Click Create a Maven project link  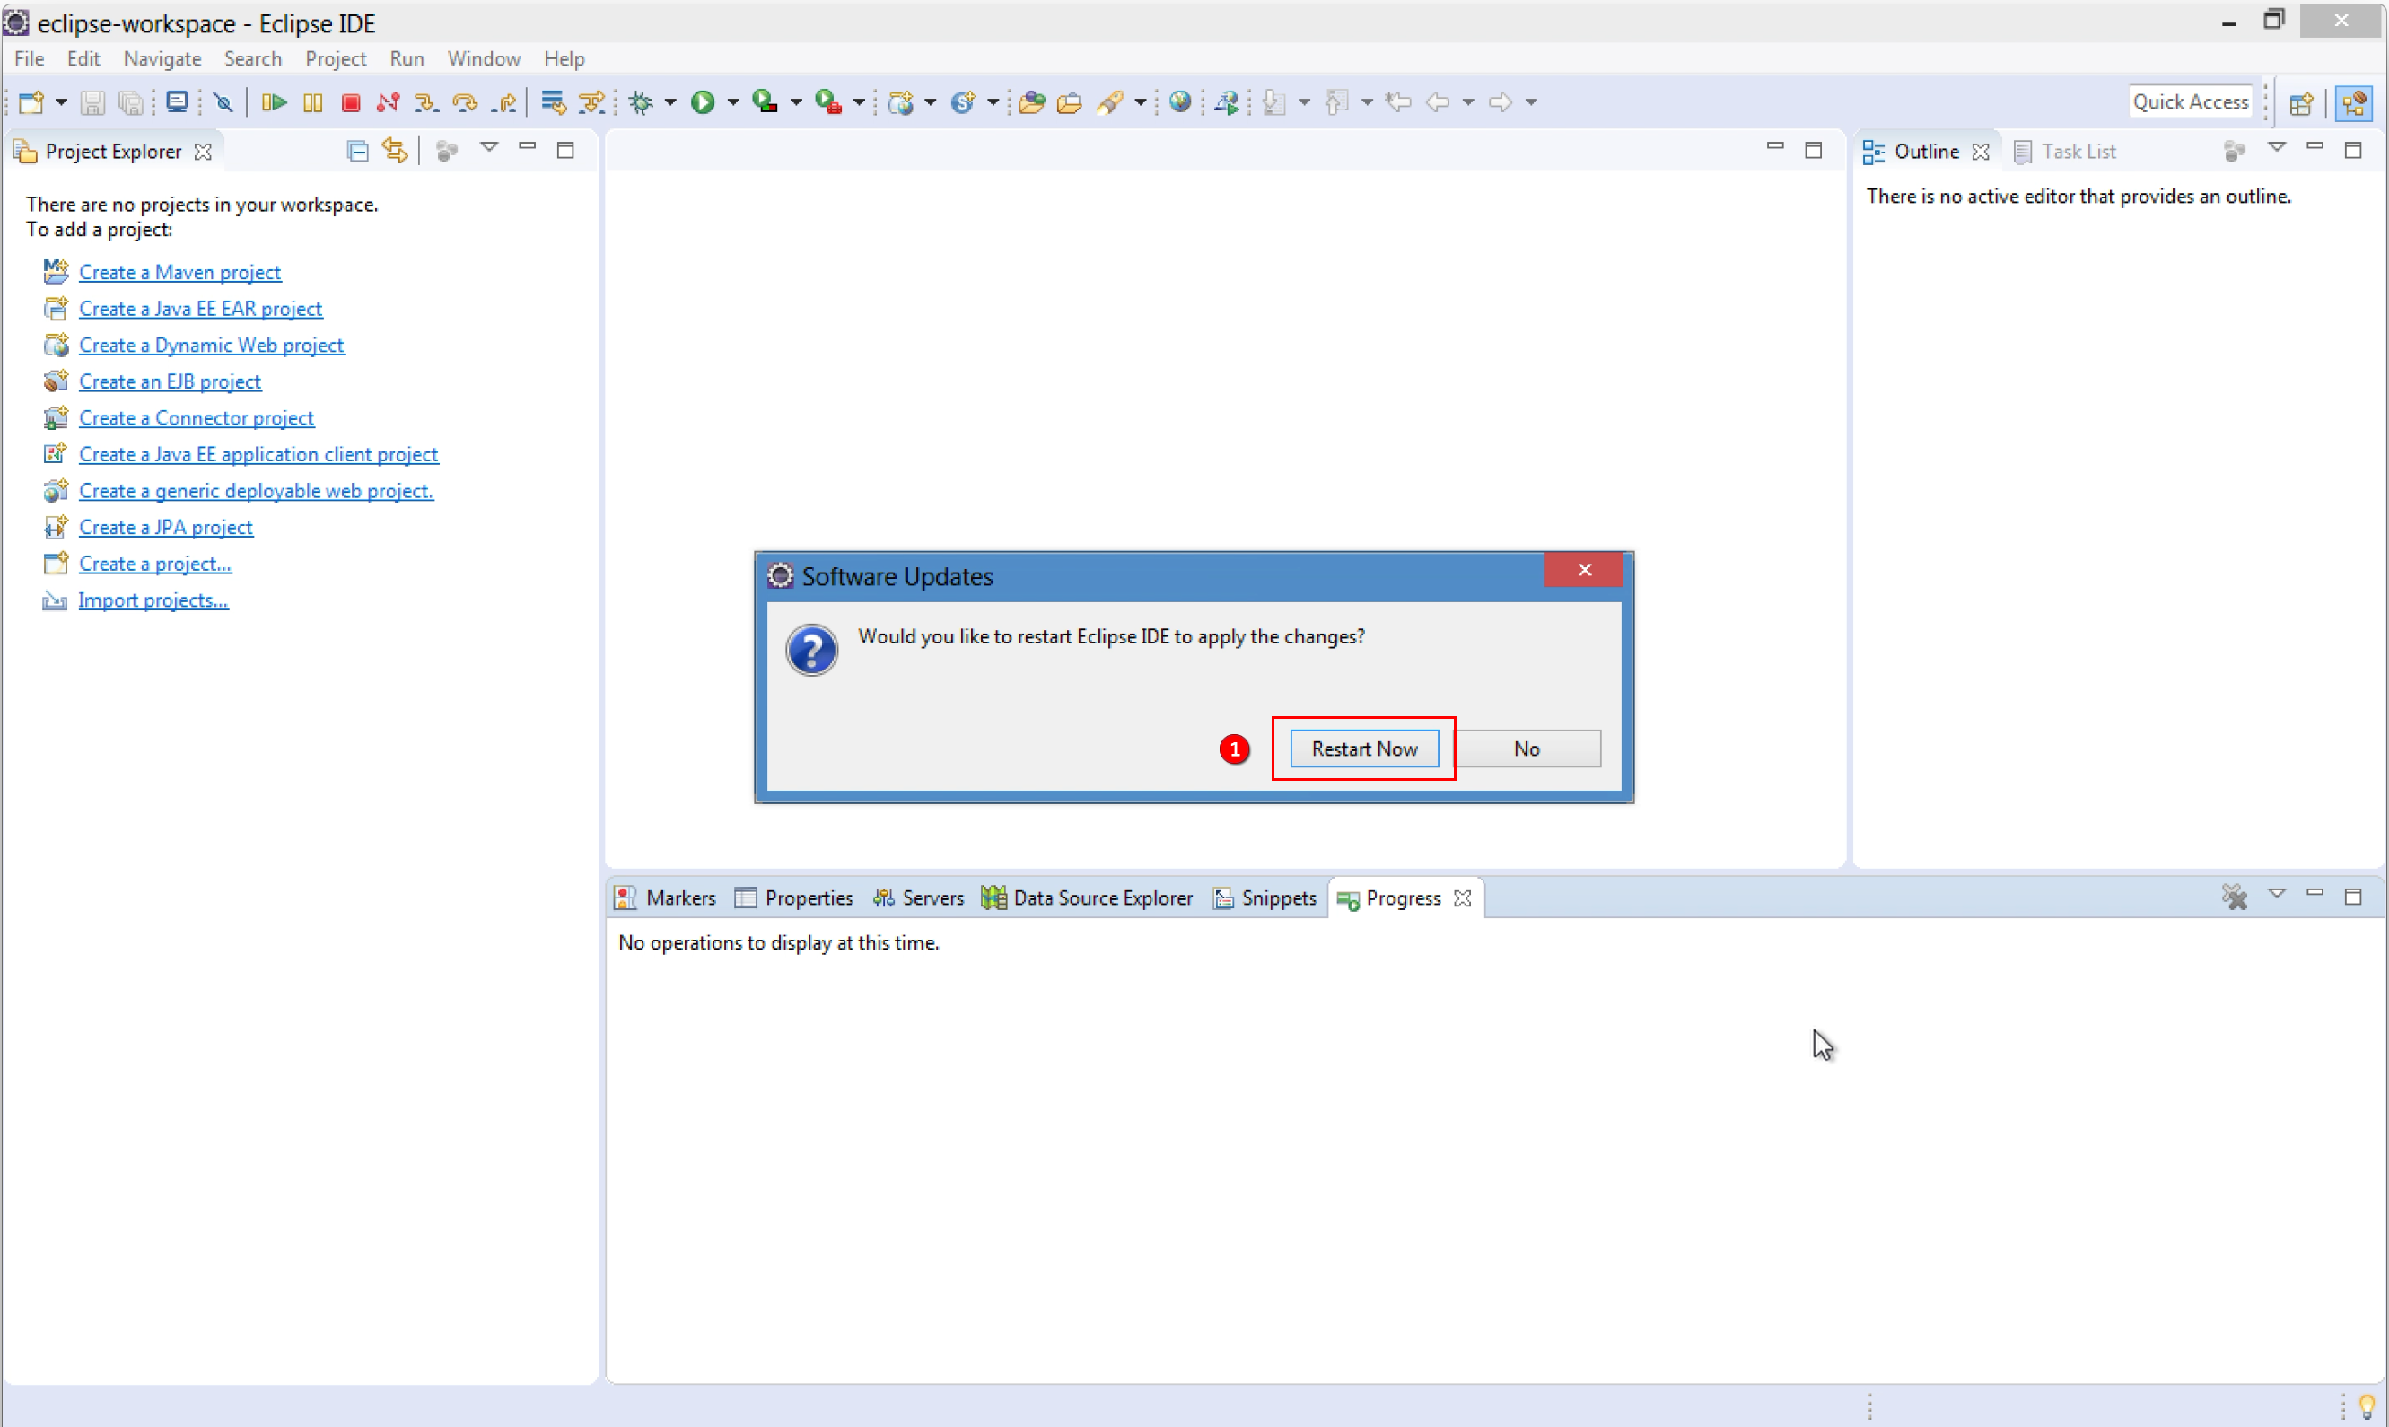[x=179, y=272]
